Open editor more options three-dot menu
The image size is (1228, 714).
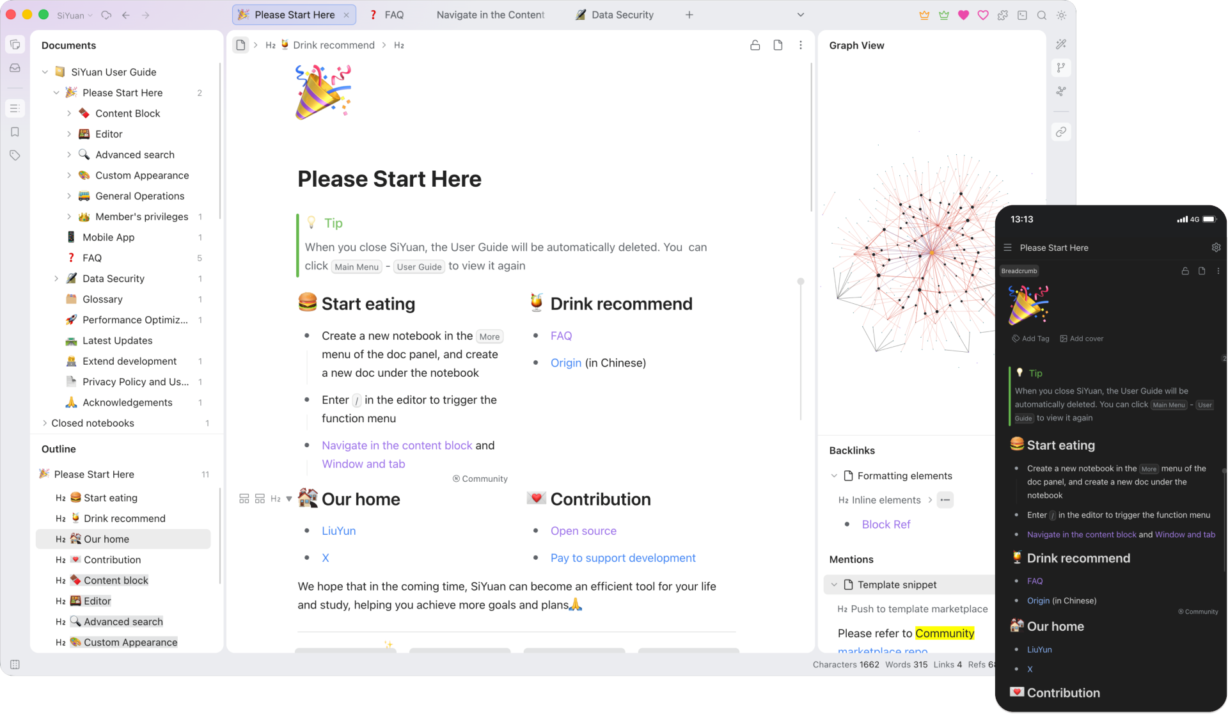tap(800, 45)
